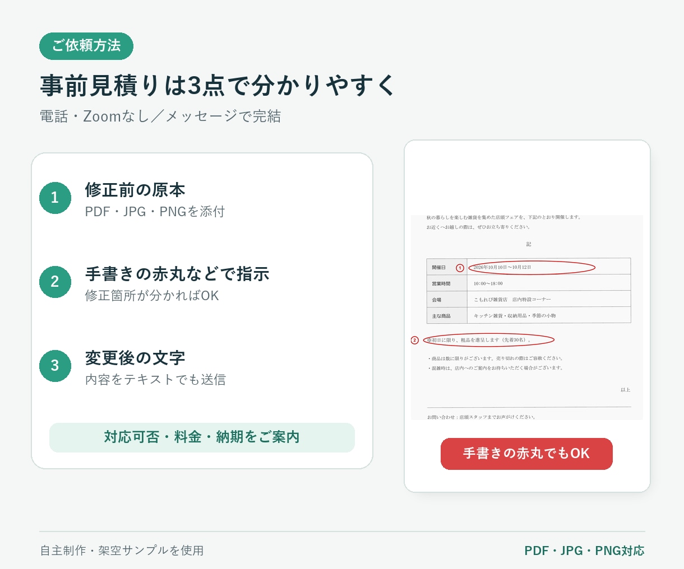Click the text 修正箇所が分かればOK
Viewport: 684px width, 569px height.
(x=152, y=296)
